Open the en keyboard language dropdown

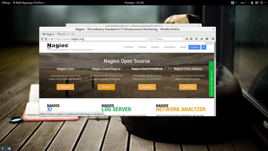coord(243,3)
